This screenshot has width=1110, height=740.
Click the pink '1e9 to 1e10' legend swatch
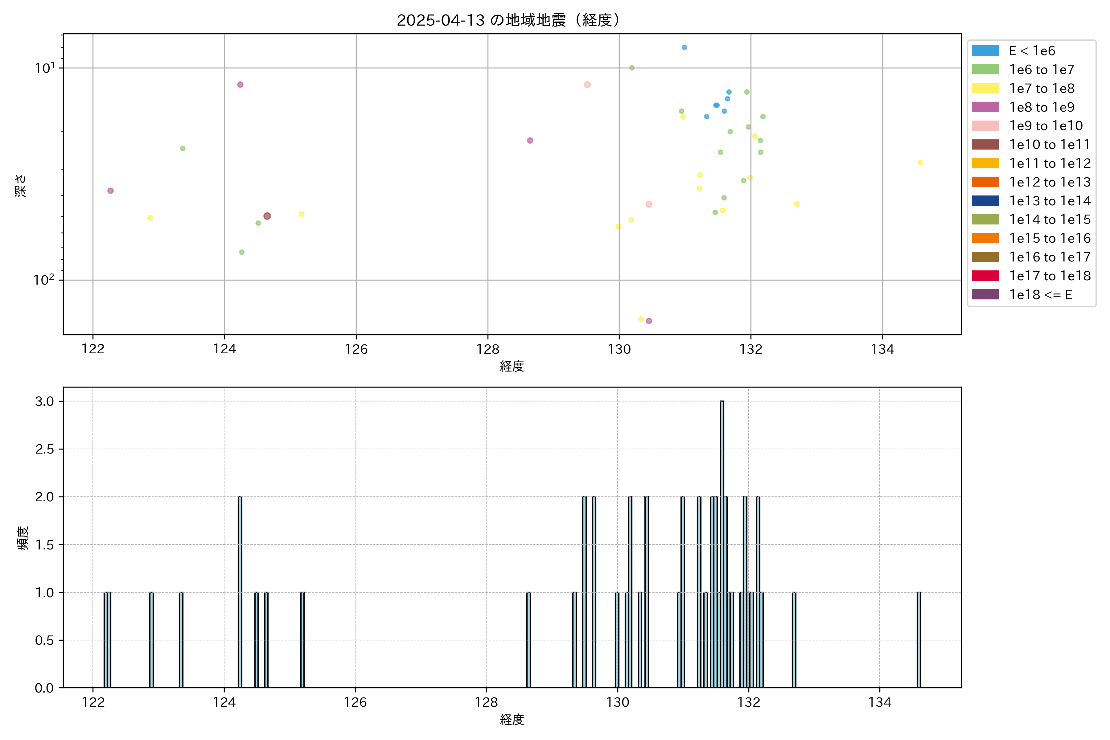coord(985,125)
